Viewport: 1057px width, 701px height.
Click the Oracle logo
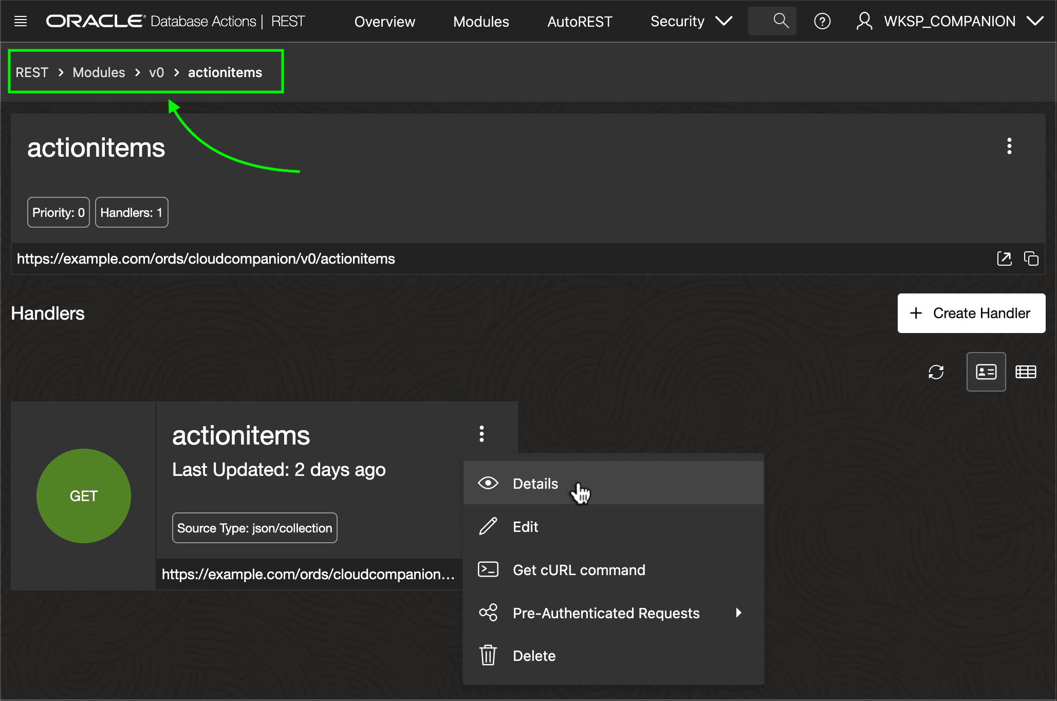pos(96,21)
